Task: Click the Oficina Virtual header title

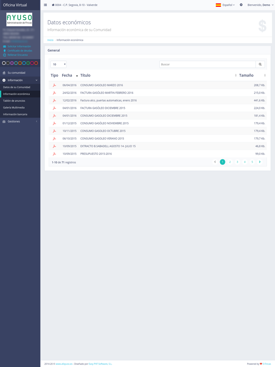Action: click(15, 5)
